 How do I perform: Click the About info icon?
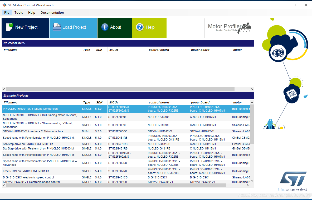click(x=105, y=27)
